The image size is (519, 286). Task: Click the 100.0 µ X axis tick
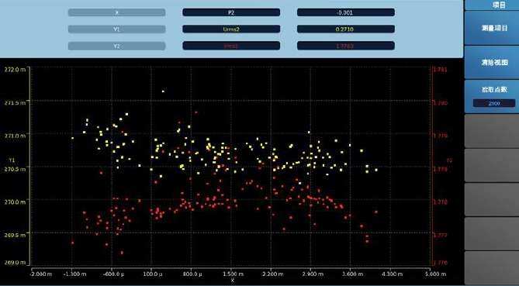click(x=153, y=274)
